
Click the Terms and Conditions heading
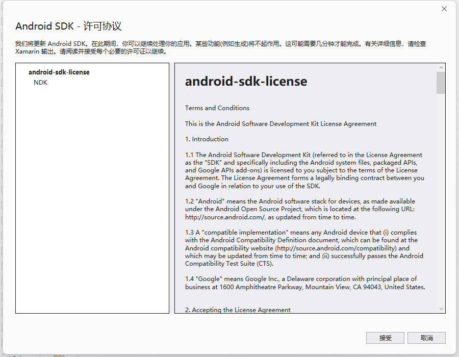[x=217, y=108]
